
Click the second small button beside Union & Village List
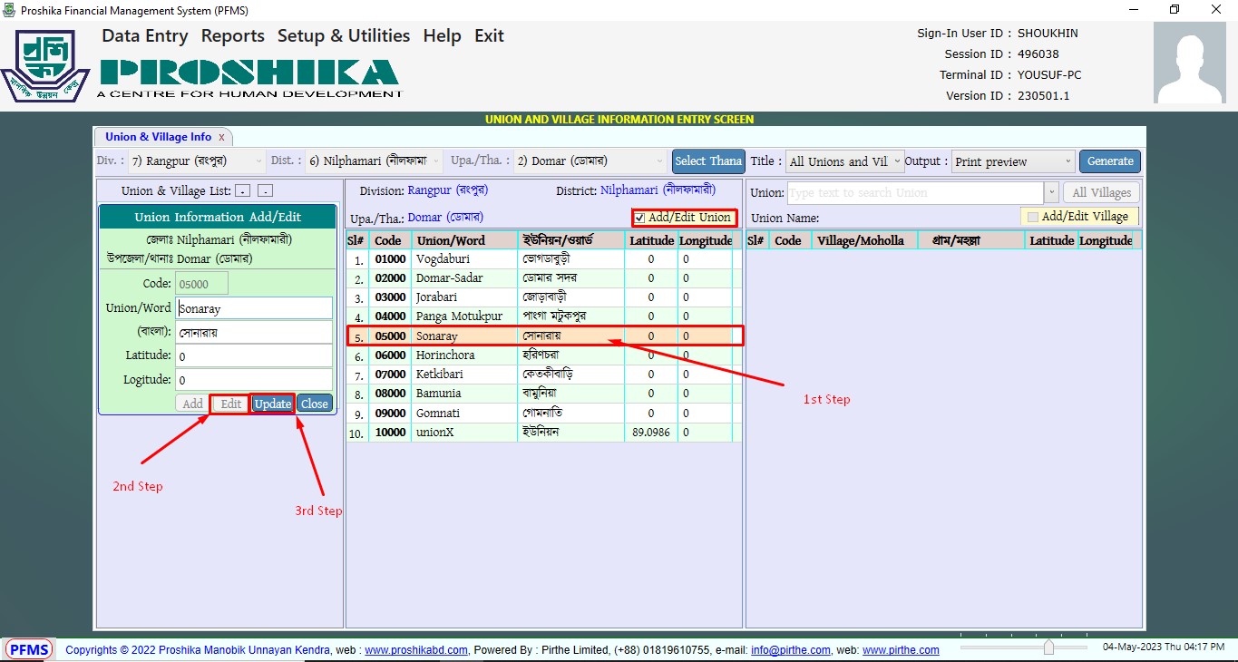[265, 191]
